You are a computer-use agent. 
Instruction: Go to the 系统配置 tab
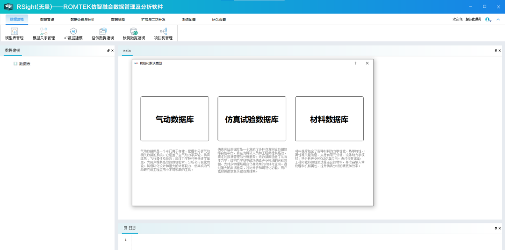click(x=188, y=20)
